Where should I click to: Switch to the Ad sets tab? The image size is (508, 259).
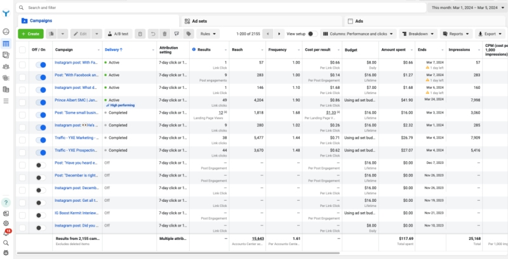(262, 21)
